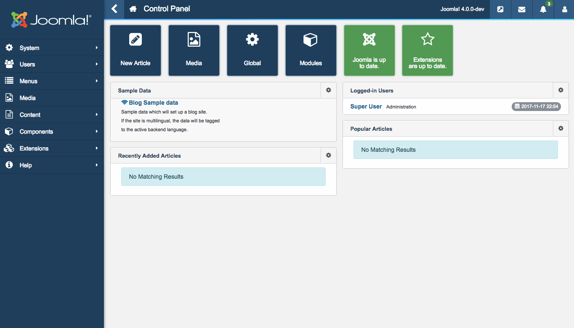Click the Components cube icon in sidebar

click(x=9, y=131)
